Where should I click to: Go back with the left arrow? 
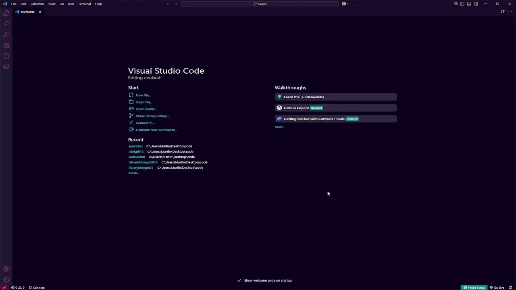click(169, 4)
